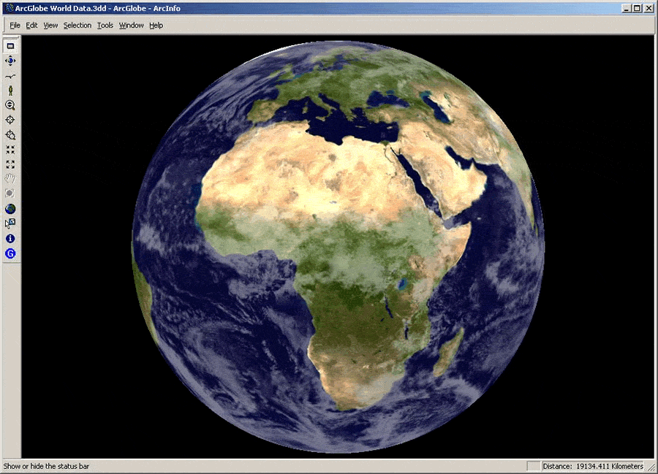Open the Help menu
This screenshot has height=474, width=658.
point(156,25)
